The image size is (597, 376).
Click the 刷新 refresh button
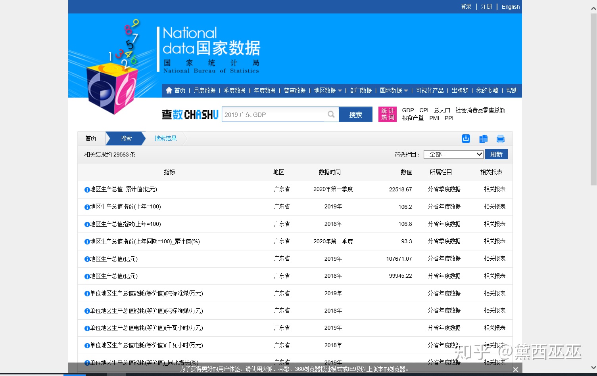pos(496,154)
